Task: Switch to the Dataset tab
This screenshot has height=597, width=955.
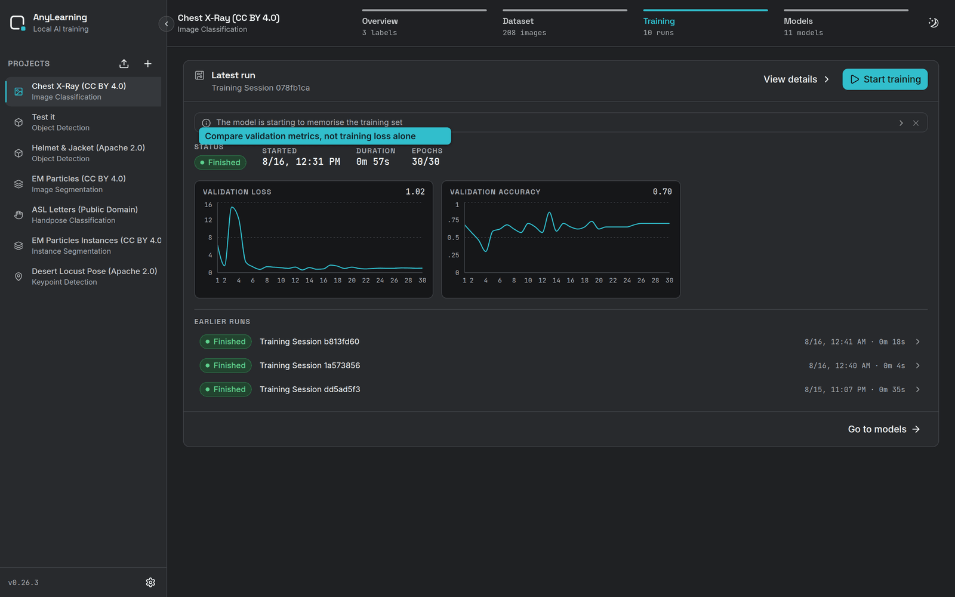Action: 565,24
